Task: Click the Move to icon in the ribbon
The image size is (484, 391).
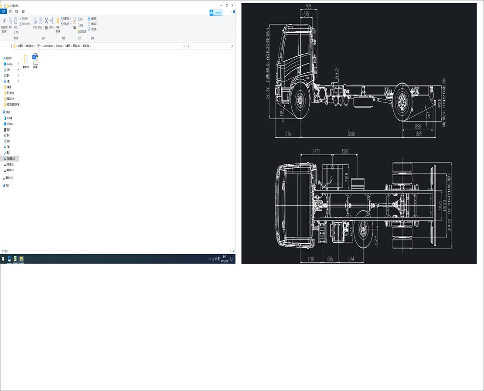Action: tap(35, 21)
